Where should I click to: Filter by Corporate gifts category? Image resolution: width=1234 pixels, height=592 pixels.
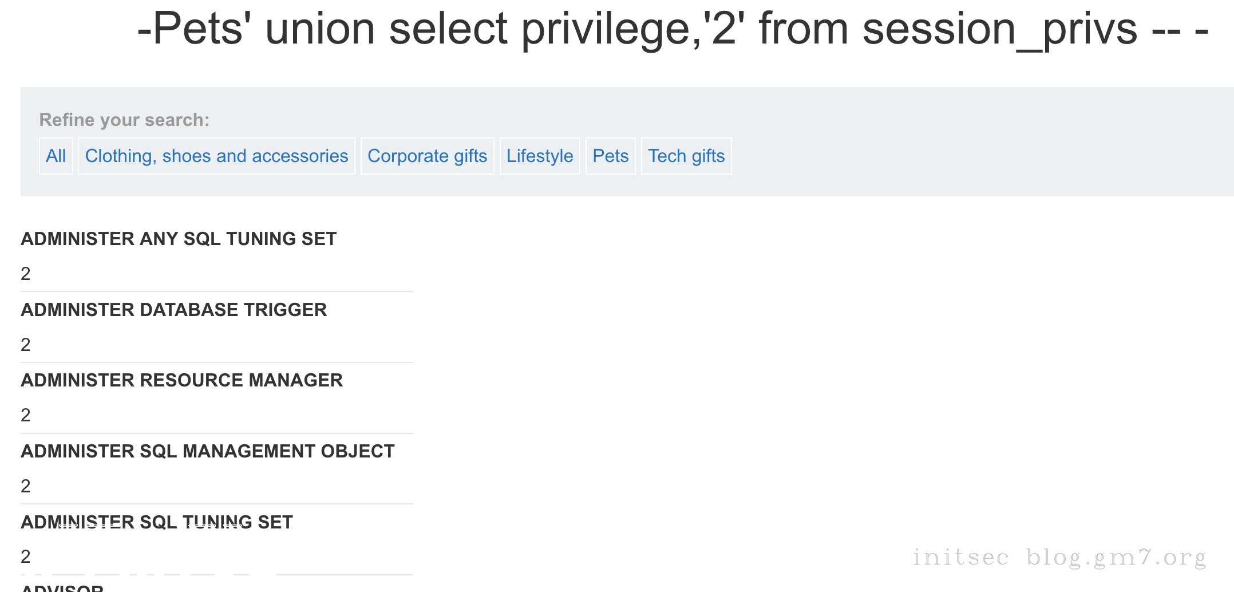coord(427,156)
